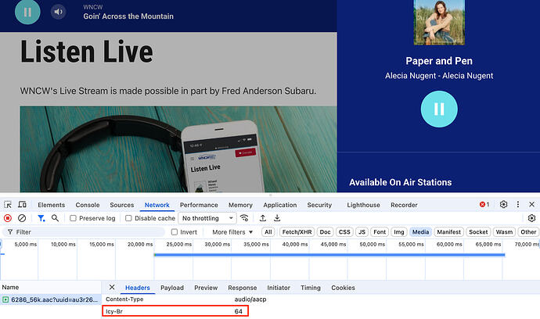Expand the More filters dropdown
Viewport: 540px width, 319px height.
pyautogui.click(x=232, y=232)
